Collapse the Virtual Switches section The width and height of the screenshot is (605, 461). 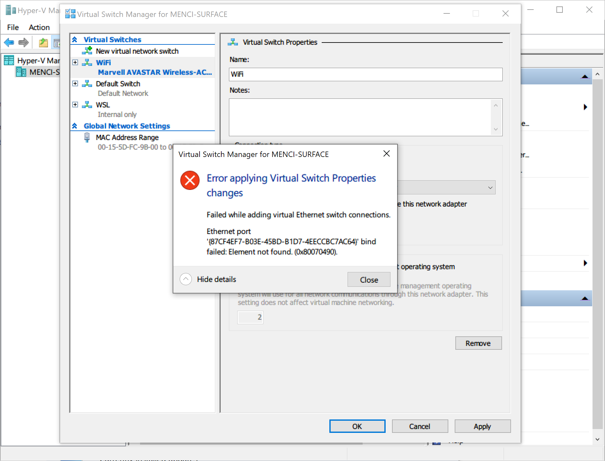[75, 40]
